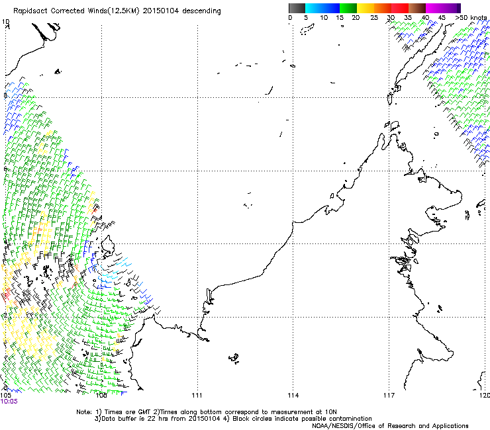Click the yellow 20–25 knots legend color
This screenshot has width=490, height=430.
pyautogui.click(x=366, y=8)
